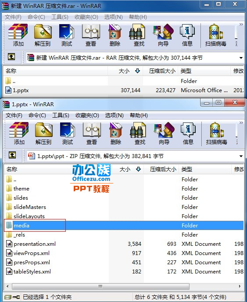
Task: Select the media folder
Action: click(124, 225)
